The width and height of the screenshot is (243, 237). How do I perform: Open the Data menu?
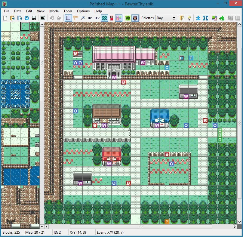(18, 11)
